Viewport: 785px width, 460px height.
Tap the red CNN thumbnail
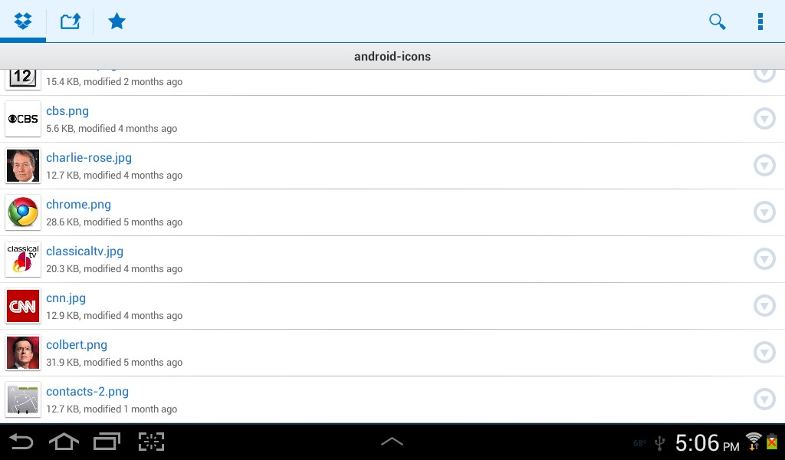(23, 306)
